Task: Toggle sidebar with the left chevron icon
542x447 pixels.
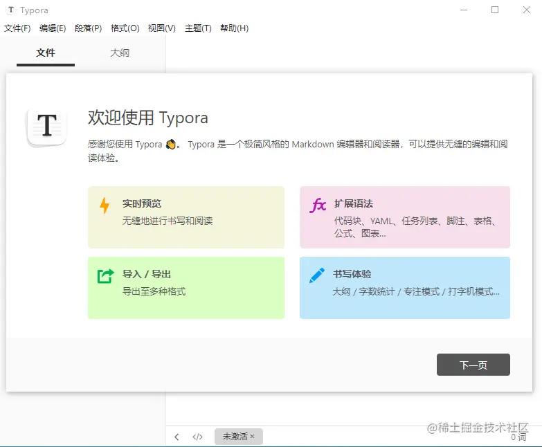Action: (x=177, y=437)
